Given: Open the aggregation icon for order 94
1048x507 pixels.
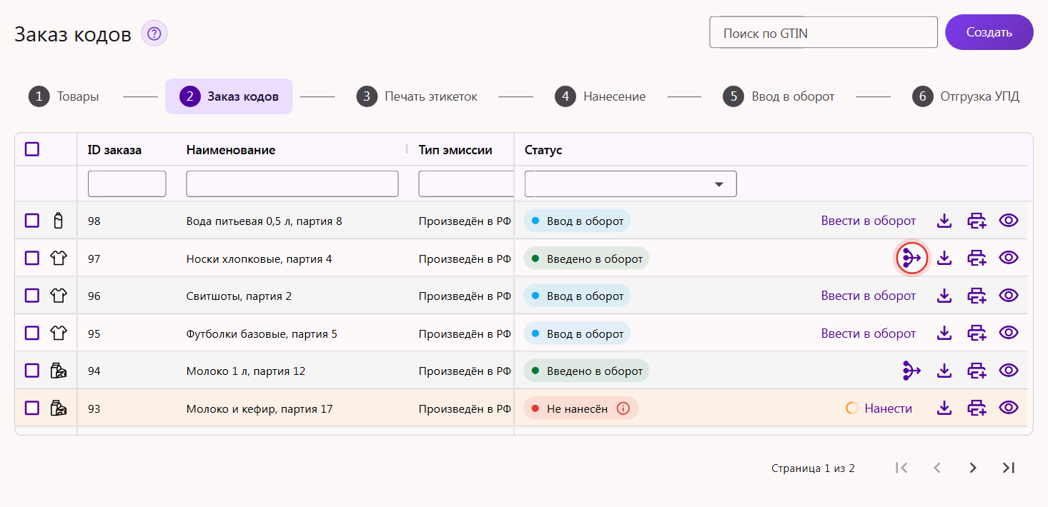Looking at the screenshot, I should [x=911, y=371].
